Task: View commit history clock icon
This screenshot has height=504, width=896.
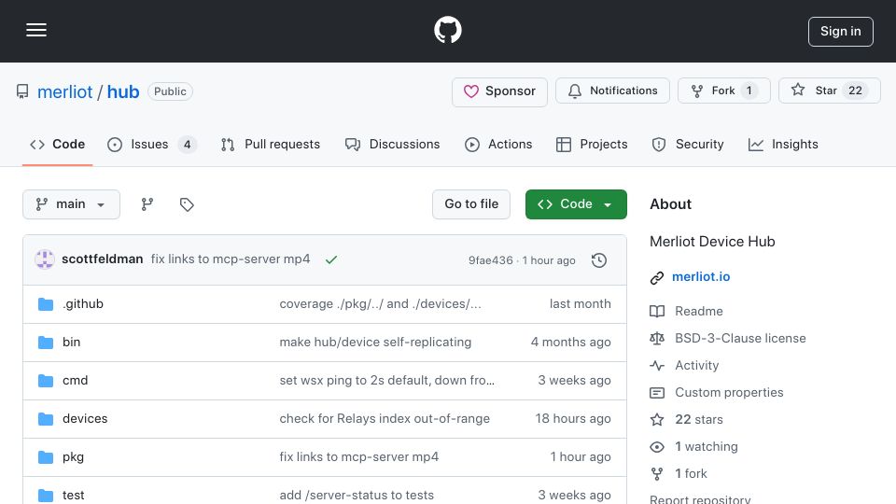Action: point(599,260)
